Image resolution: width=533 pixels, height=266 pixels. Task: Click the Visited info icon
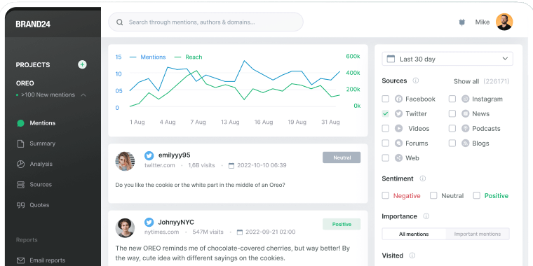(412, 255)
